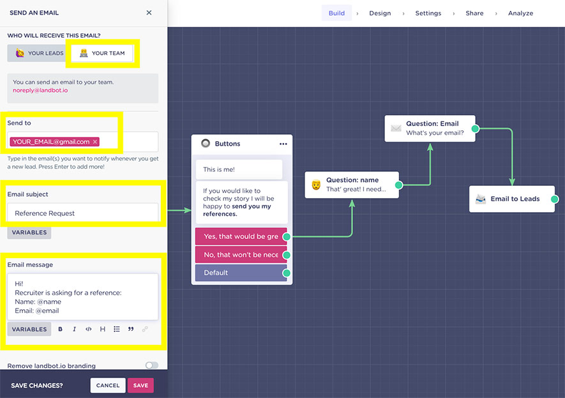Open the Share tab
Viewport: 565px width, 398px height.
pos(474,13)
